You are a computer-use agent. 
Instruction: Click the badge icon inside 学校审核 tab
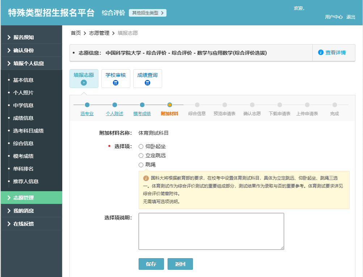pyautogui.click(x=115, y=83)
